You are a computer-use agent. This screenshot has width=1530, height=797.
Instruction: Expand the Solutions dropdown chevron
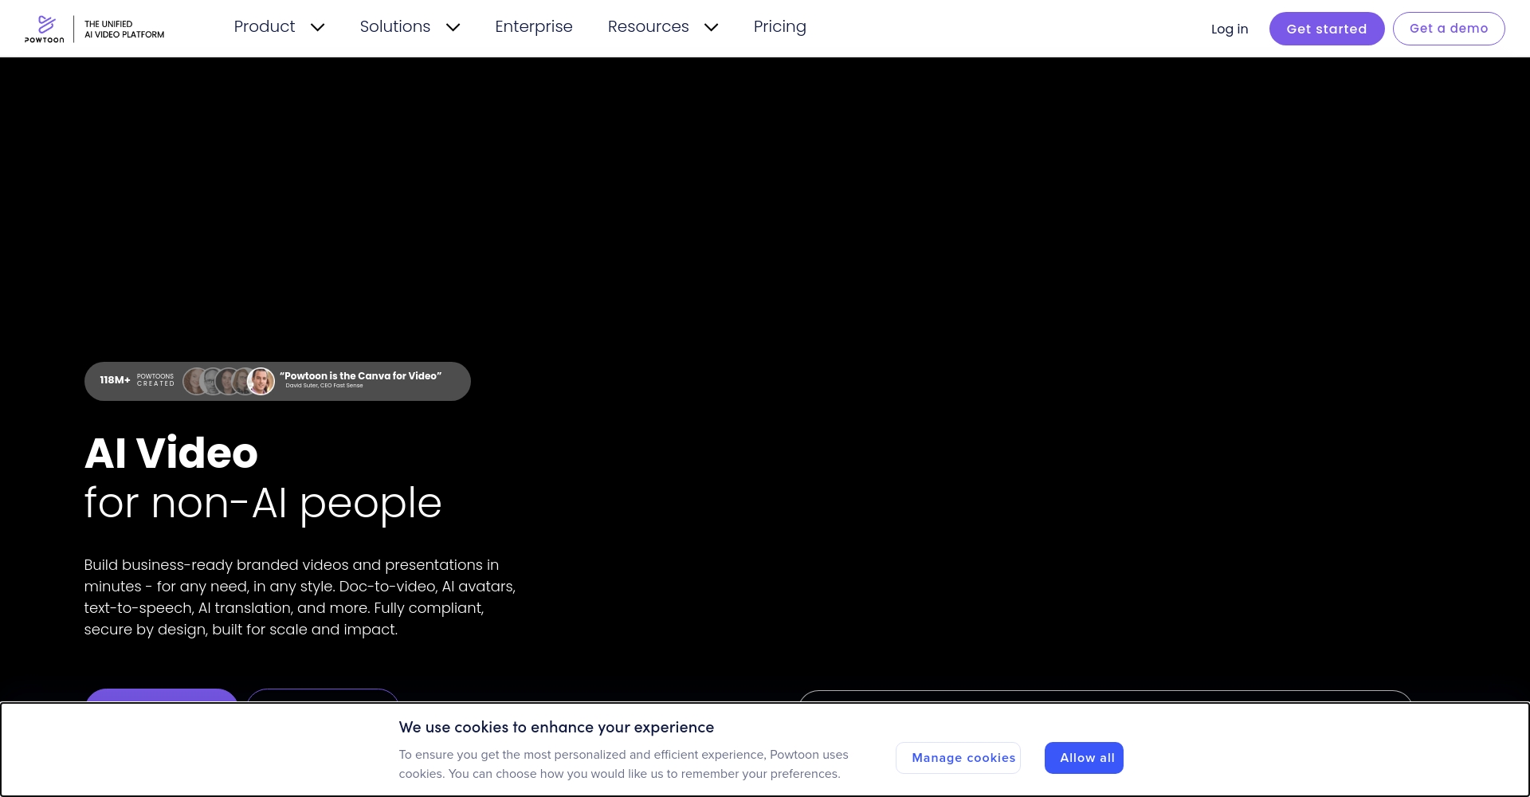point(453,28)
